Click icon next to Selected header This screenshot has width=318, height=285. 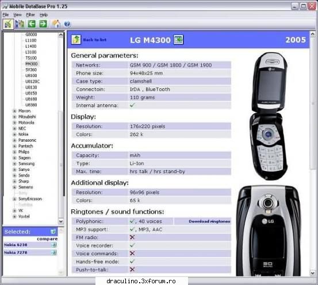[x=53, y=232]
